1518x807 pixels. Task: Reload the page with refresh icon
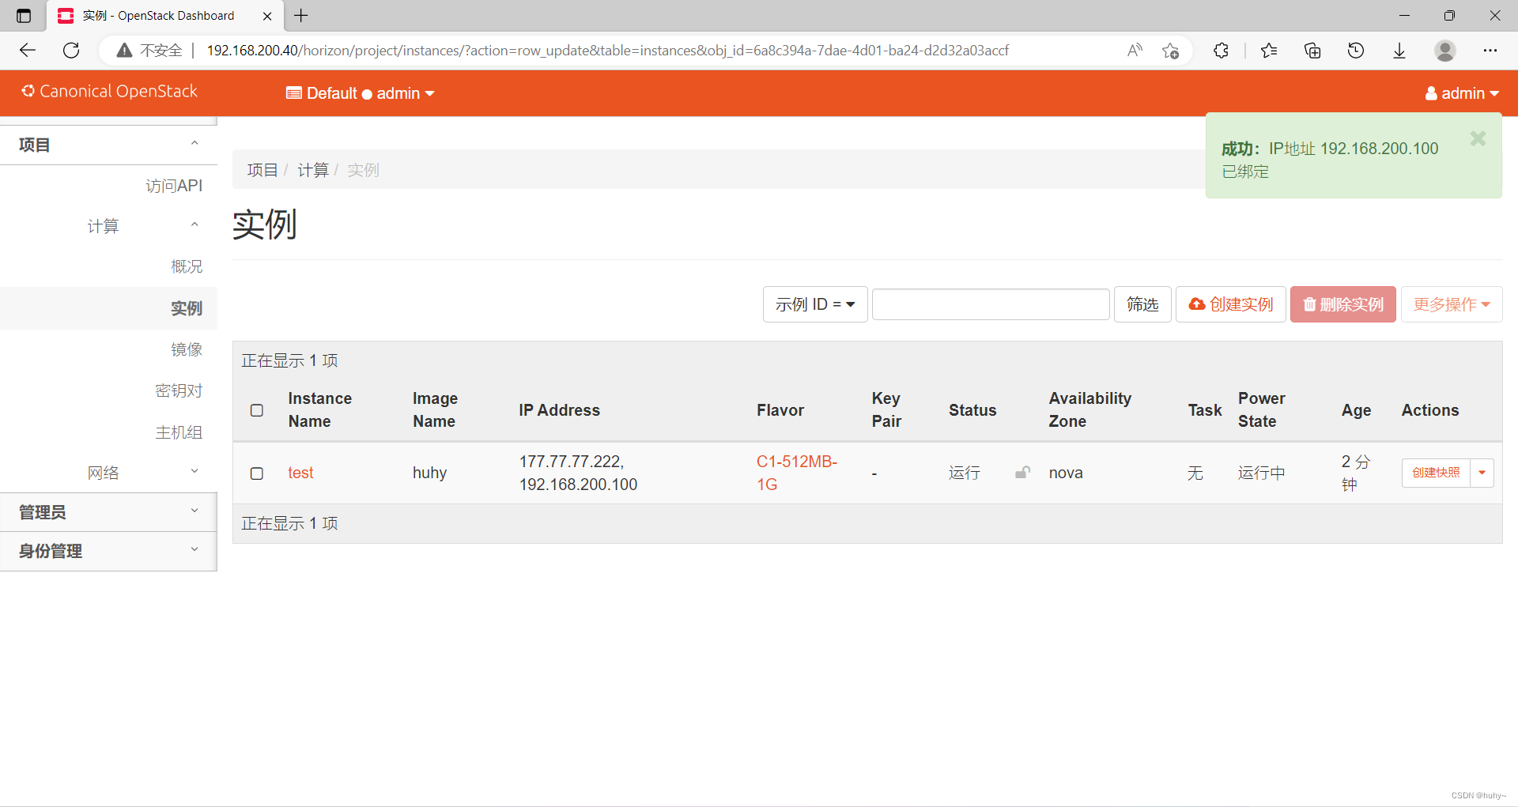(71, 51)
